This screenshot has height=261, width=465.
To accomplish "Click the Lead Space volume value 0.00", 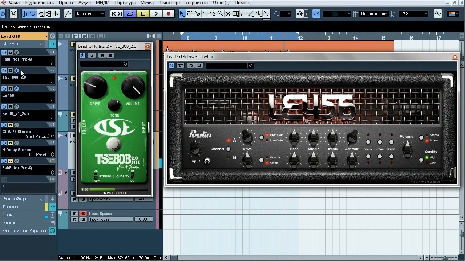I will [x=143, y=219].
